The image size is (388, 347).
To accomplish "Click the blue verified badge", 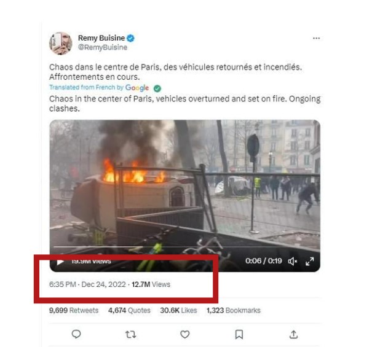I will click(130, 38).
